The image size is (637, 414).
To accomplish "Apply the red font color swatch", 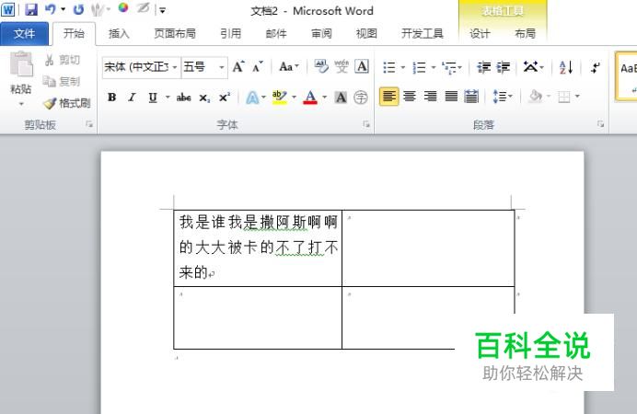I will pyautogui.click(x=310, y=98).
